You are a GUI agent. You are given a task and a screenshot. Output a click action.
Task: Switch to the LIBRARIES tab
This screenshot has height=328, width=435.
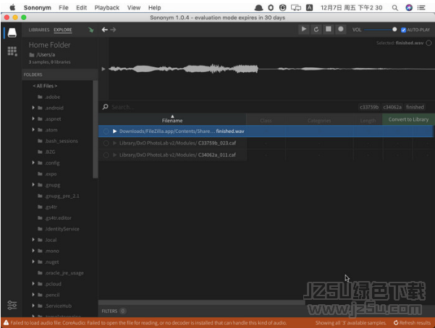pyautogui.click(x=39, y=30)
